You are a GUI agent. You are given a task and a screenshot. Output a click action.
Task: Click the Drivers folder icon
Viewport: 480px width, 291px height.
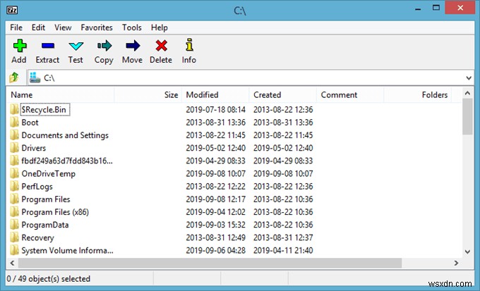(x=14, y=148)
